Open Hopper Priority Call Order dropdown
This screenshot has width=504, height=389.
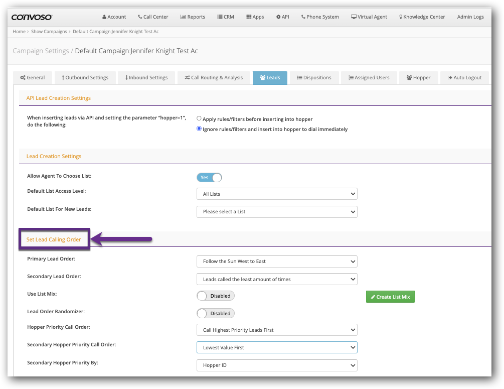coord(277,330)
